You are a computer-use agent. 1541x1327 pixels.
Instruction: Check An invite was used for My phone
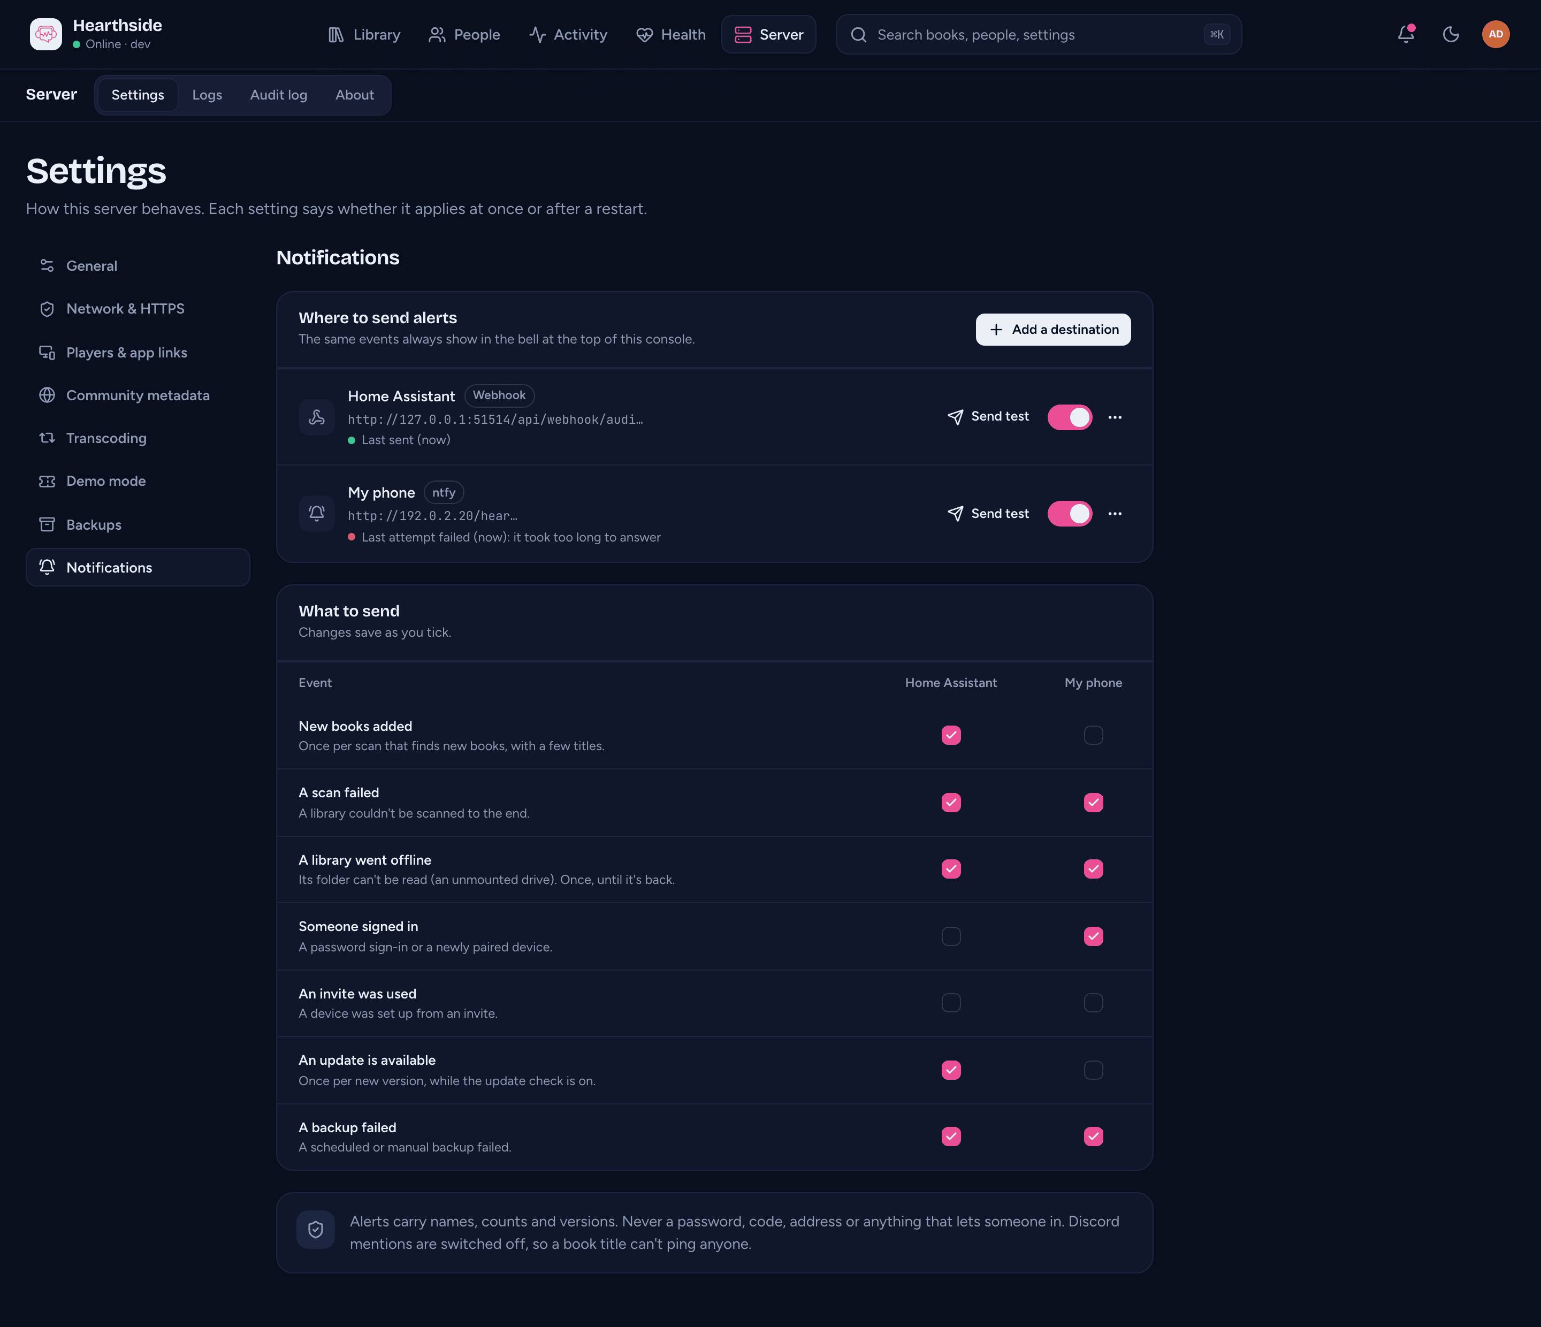coord(1093,1003)
